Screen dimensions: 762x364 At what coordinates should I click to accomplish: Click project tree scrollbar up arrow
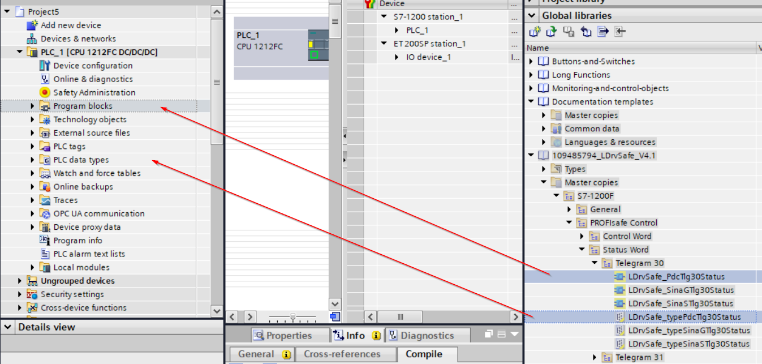(217, 12)
